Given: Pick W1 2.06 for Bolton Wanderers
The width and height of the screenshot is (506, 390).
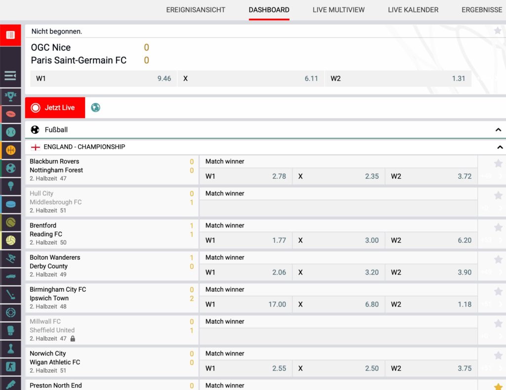Looking at the screenshot, I should (x=246, y=273).
